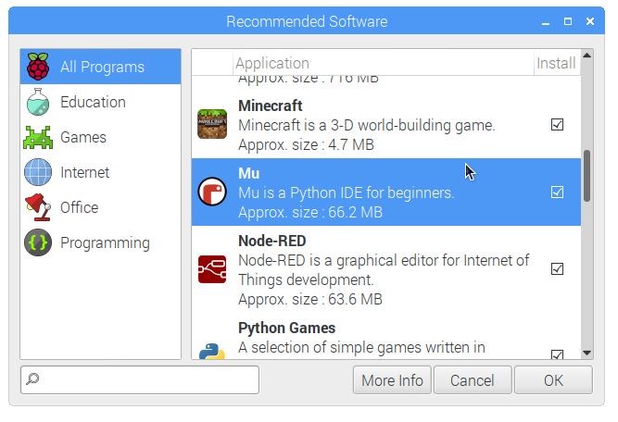
Task: Toggle the Mu install checkbox
Action: coord(557,192)
